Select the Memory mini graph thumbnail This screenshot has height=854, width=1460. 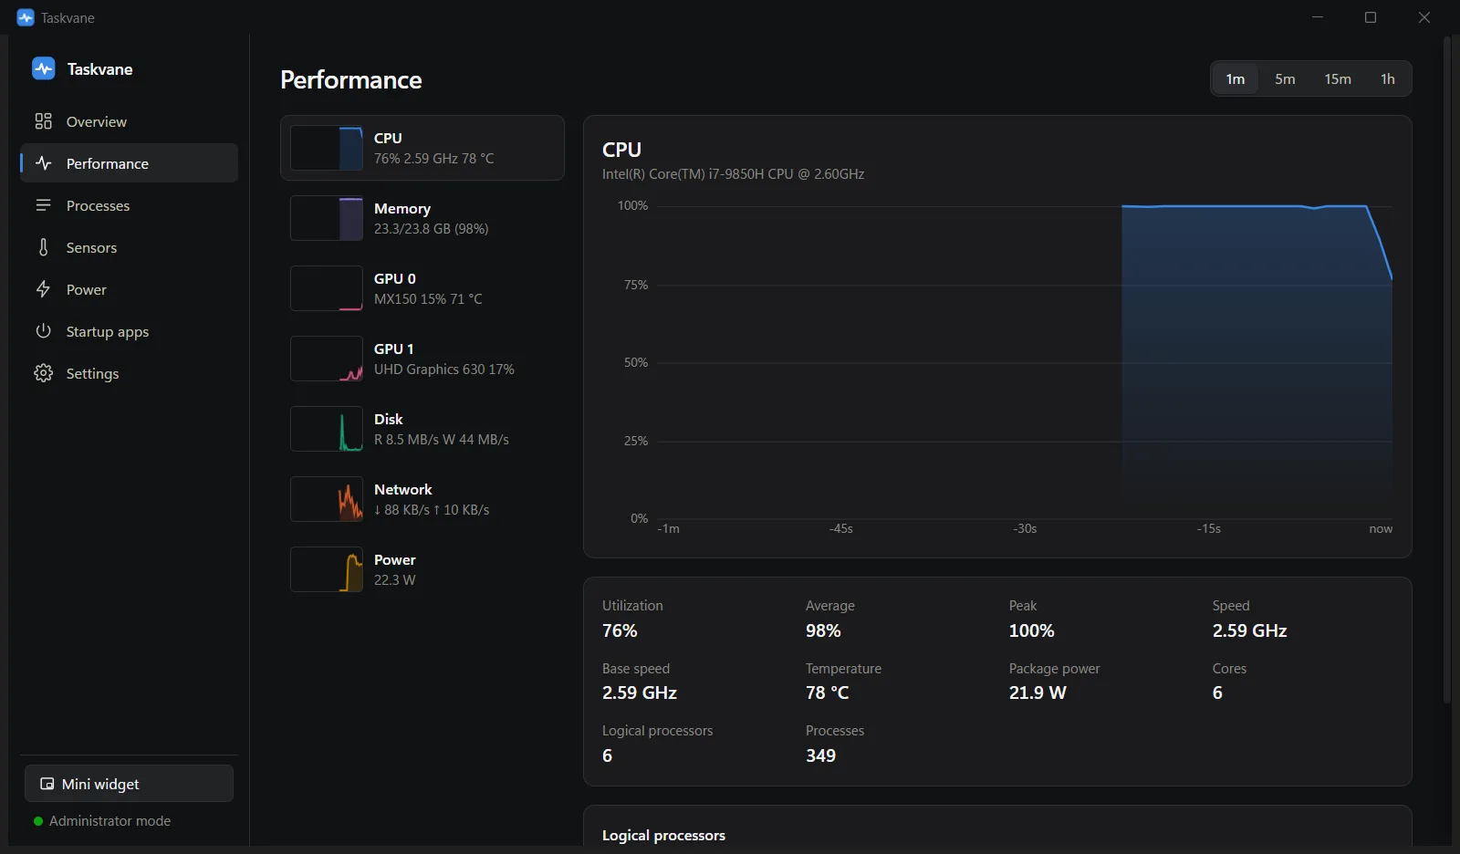[x=327, y=218]
